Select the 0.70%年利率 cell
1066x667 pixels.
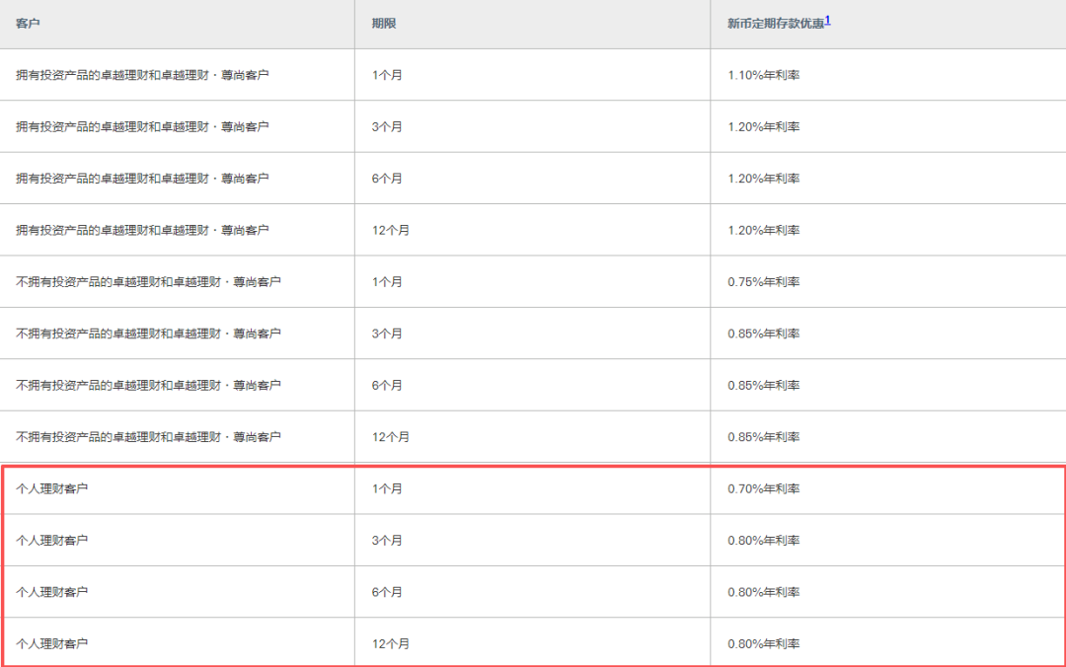tap(763, 489)
